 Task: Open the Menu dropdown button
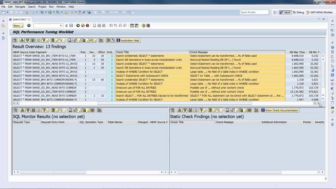pyautogui.click(x=18, y=26)
